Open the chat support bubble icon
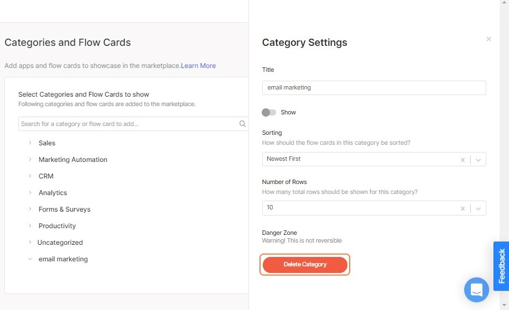Image resolution: width=509 pixels, height=310 pixels. (476, 290)
